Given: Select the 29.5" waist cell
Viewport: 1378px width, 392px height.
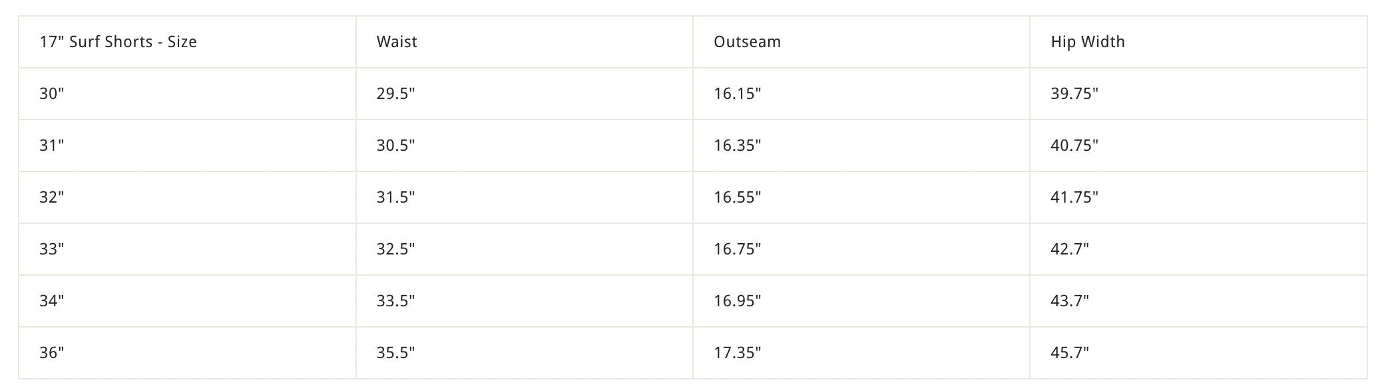Looking at the screenshot, I should [x=395, y=94].
